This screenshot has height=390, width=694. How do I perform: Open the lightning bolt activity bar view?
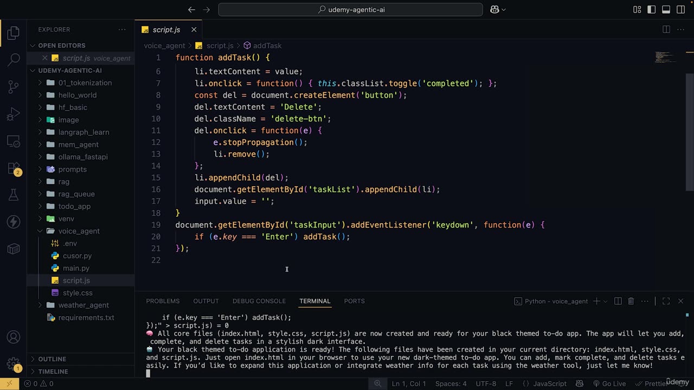14,222
